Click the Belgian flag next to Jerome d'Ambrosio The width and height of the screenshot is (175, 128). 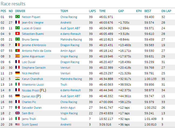click(x=17, y=45)
